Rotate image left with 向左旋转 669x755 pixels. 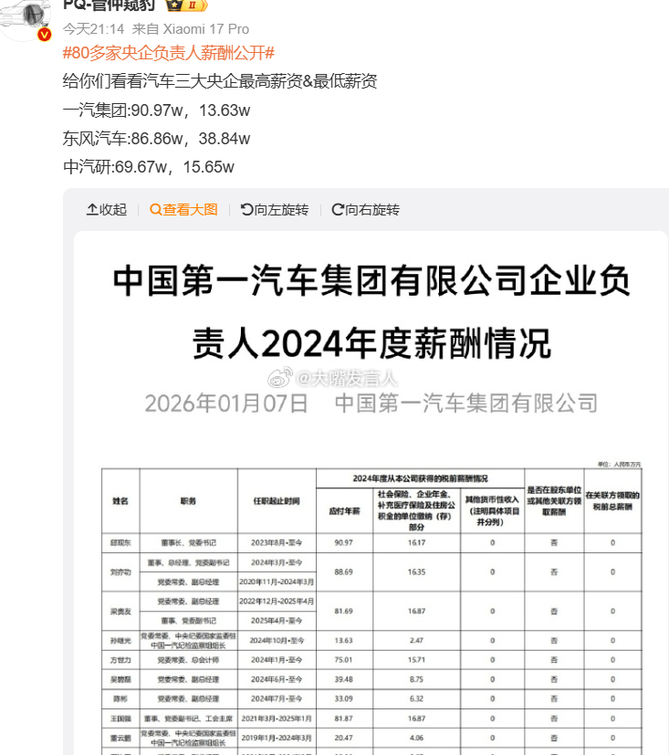[x=275, y=210]
